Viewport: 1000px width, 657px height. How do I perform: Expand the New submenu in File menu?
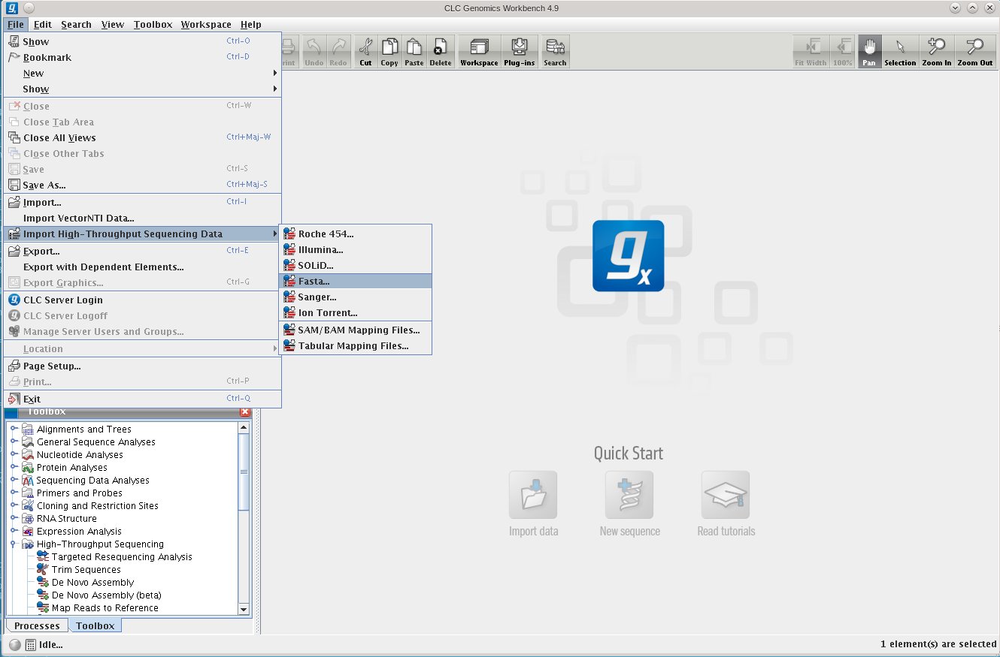pyautogui.click(x=143, y=73)
